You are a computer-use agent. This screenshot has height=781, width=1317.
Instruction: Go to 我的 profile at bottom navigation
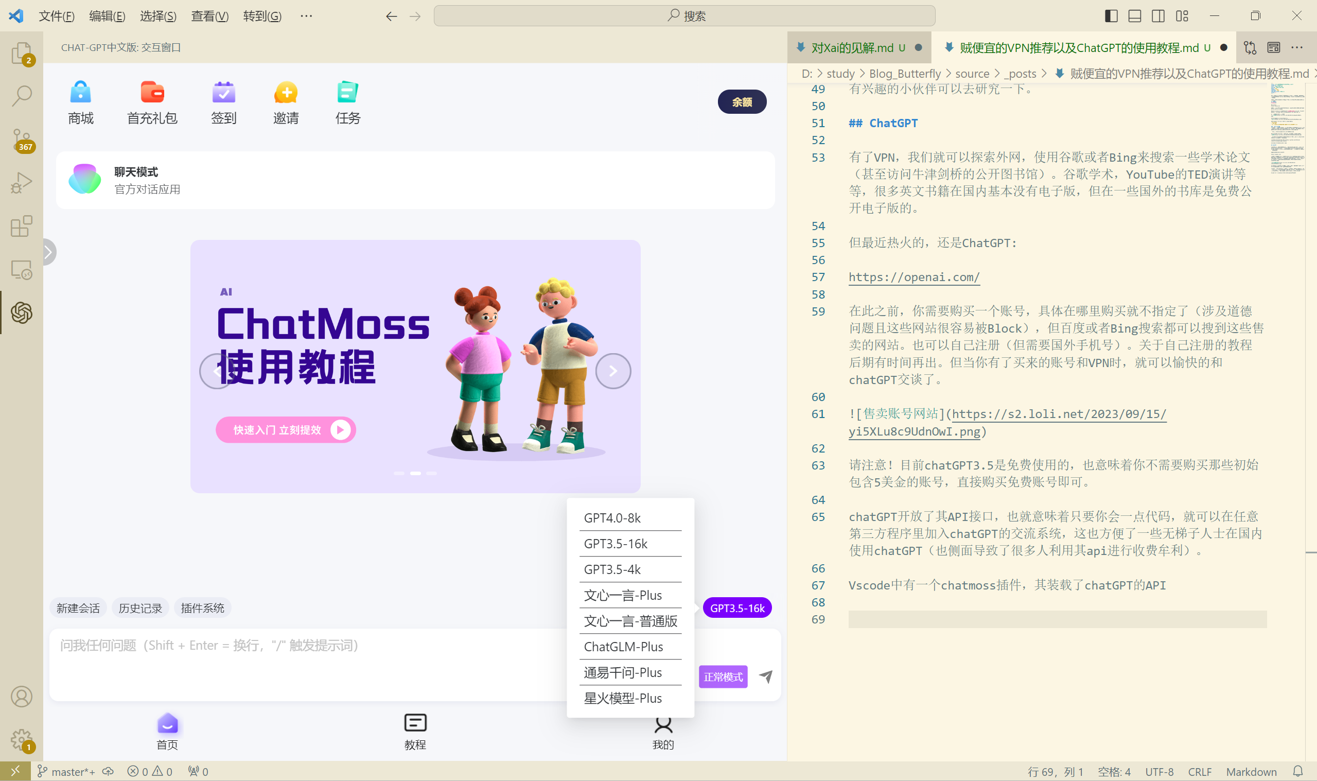tap(663, 733)
